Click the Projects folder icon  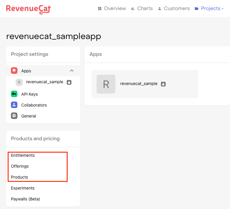(x=197, y=9)
